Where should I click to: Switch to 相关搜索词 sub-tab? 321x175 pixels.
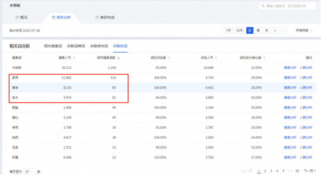pyautogui.click(x=53, y=46)
